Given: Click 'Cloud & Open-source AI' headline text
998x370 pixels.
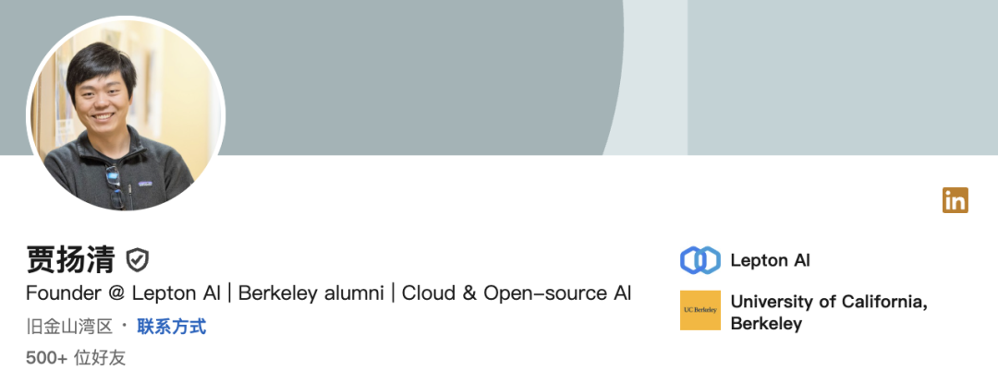Looking at the screenshot, I should pyautogui.click(x=517, y=293).
